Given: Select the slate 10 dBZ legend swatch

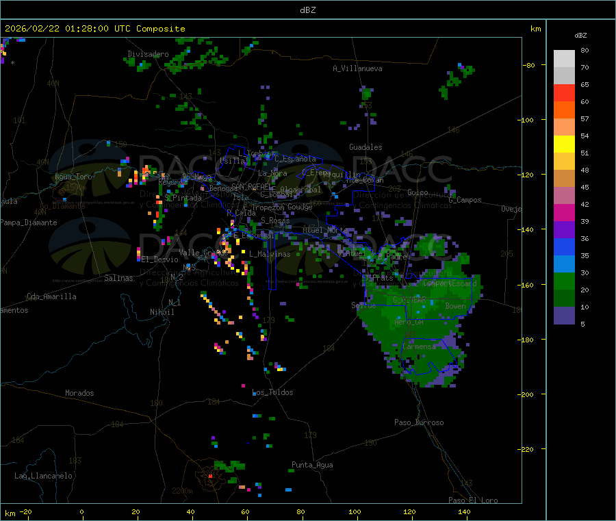Looking at the screenshot, I should 564,316.
